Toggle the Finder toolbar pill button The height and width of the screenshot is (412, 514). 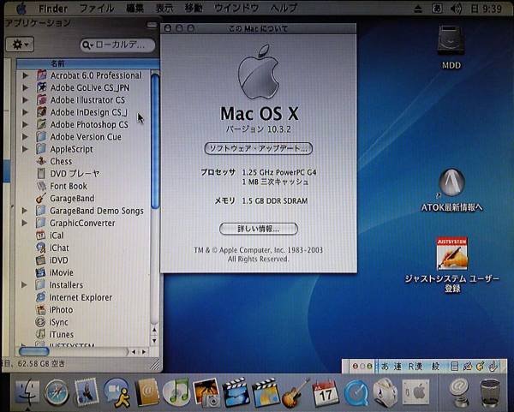(152, 25)
